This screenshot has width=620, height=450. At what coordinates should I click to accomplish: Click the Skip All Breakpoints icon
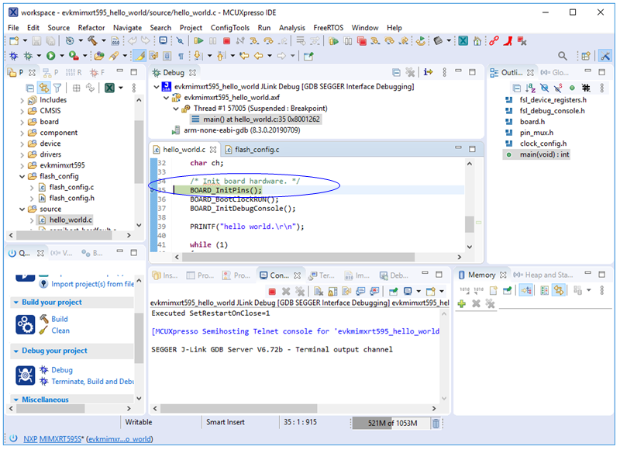click(x=180, y=41)
